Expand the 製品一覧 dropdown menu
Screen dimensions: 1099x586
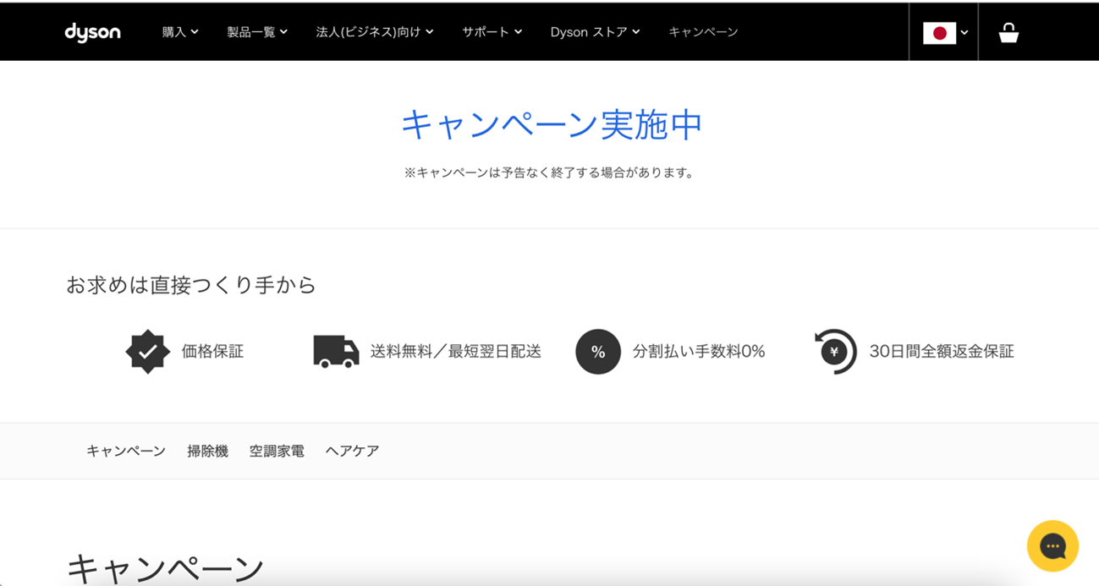coord(257,32)
